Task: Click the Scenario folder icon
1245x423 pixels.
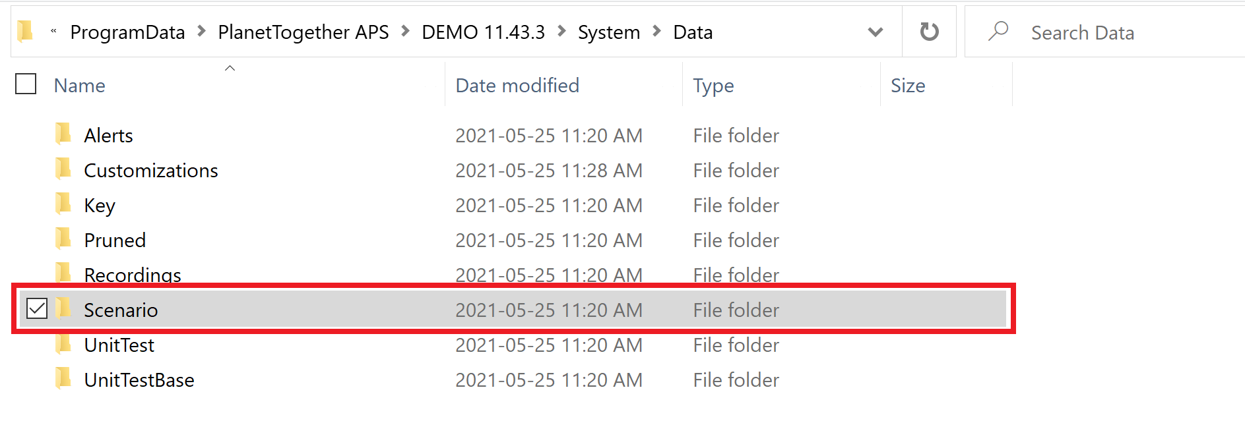Action: click(x=63, y=310)
